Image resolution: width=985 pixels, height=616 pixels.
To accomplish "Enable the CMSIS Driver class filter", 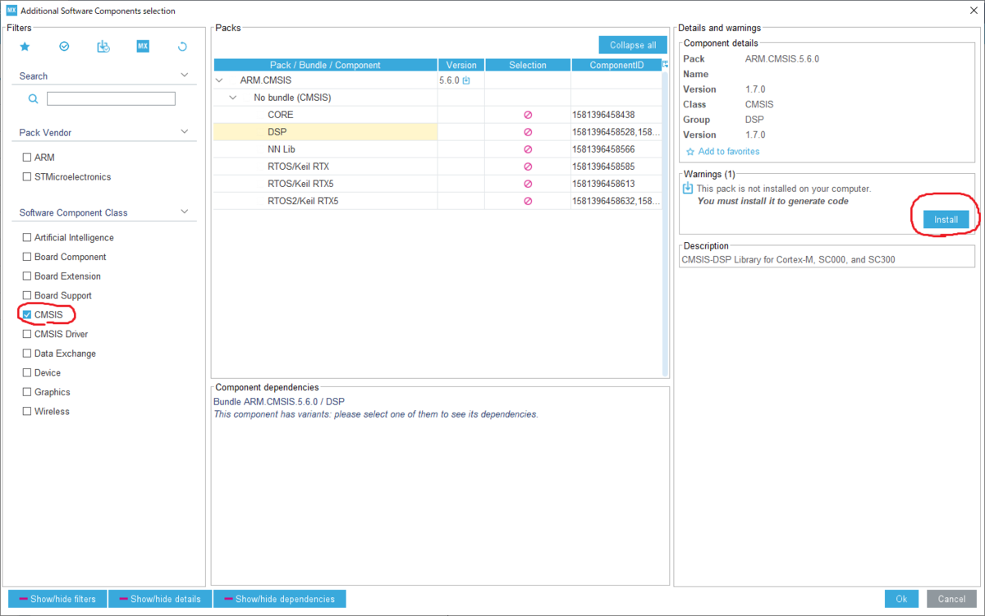I will click(27, 334).
